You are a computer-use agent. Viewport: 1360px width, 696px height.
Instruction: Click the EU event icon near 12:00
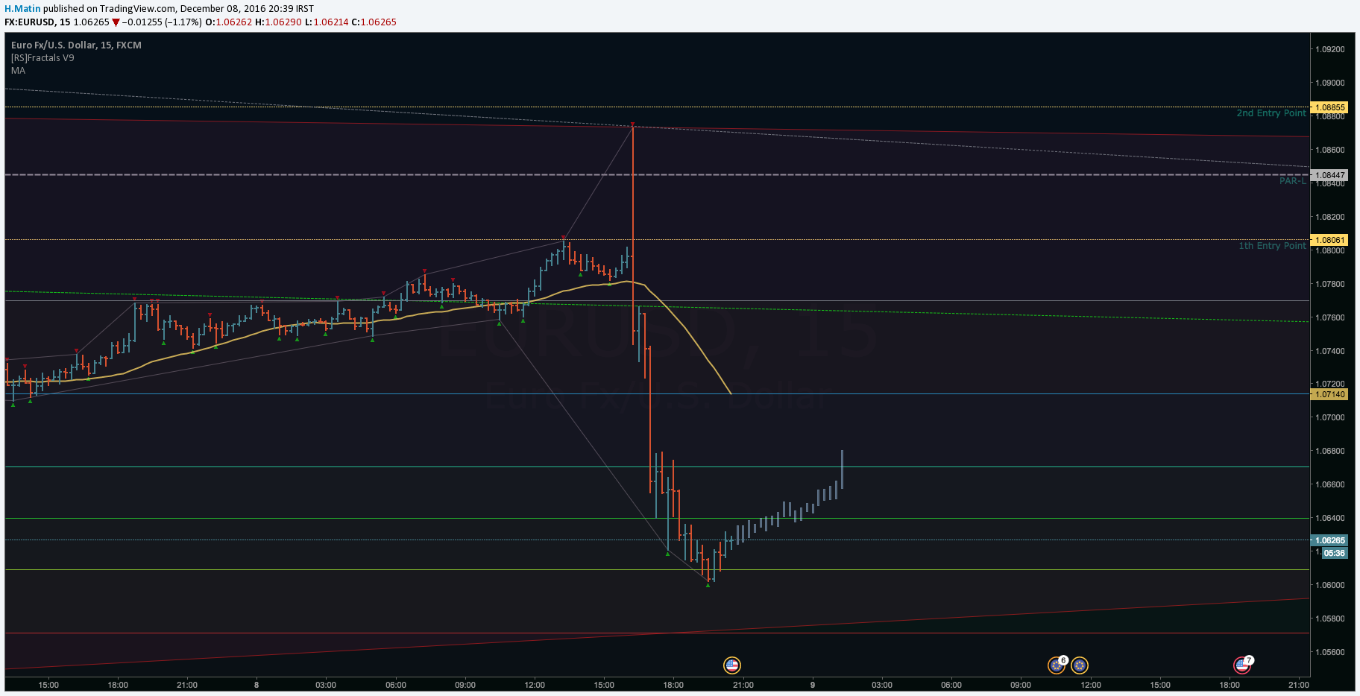(x=1080, y=665)
